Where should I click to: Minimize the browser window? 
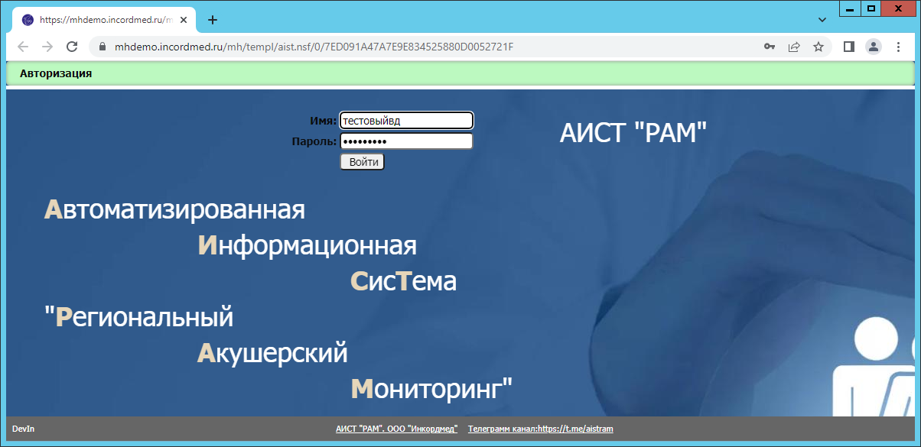pos(849,8)
